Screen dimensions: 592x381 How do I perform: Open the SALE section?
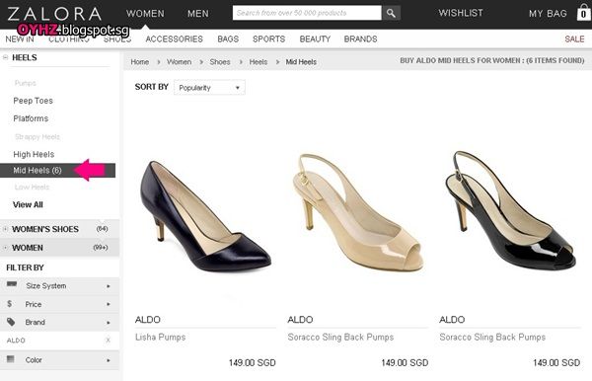click(x=574, y=38)
